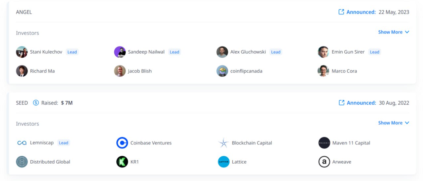Click the Lattice blue logo
423x181 pixels.
point(223,162)
